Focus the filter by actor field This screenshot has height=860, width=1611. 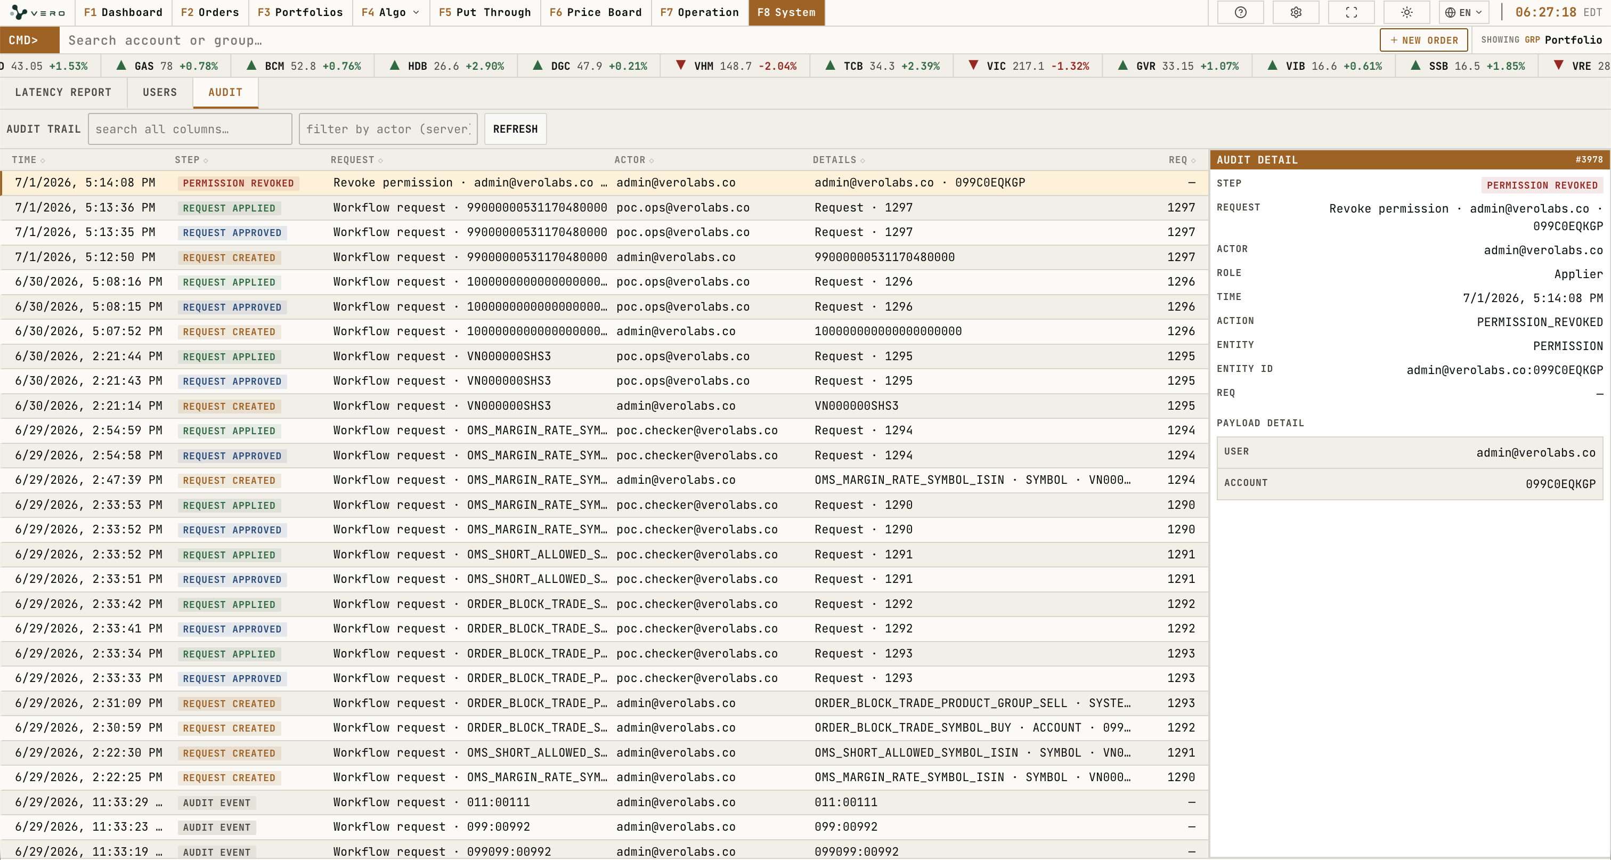pyautogui.click(x=388, y=129)
